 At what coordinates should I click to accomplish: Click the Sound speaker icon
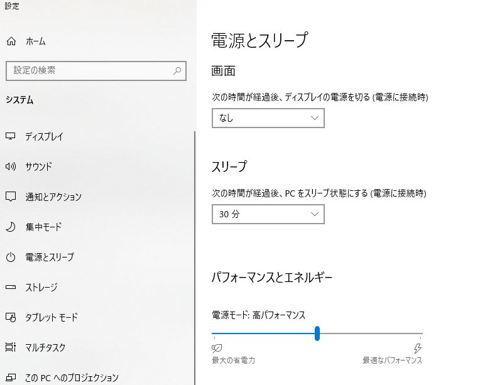[x=11, y=166]
